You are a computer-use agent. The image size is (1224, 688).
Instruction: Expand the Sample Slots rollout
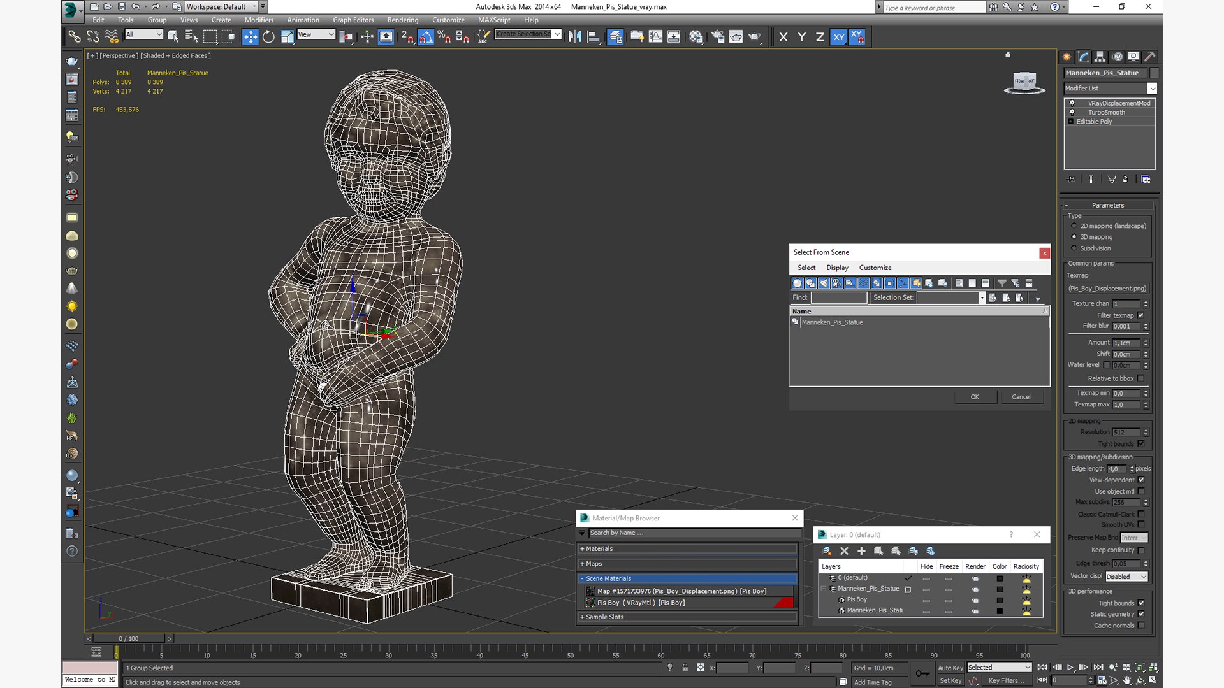688,617
